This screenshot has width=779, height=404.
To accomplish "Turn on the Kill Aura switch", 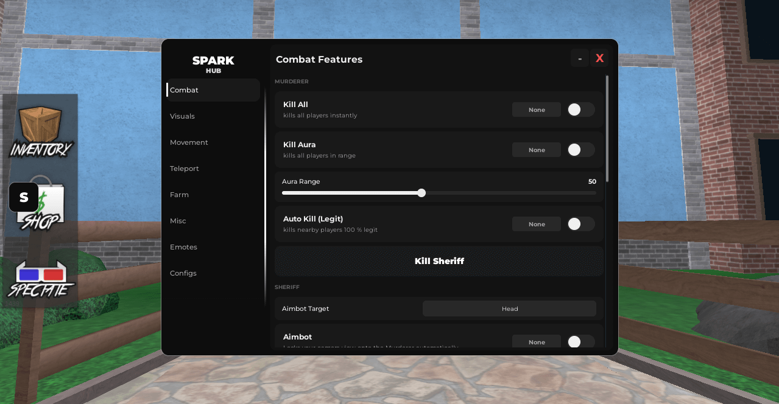I will [580, 150].
